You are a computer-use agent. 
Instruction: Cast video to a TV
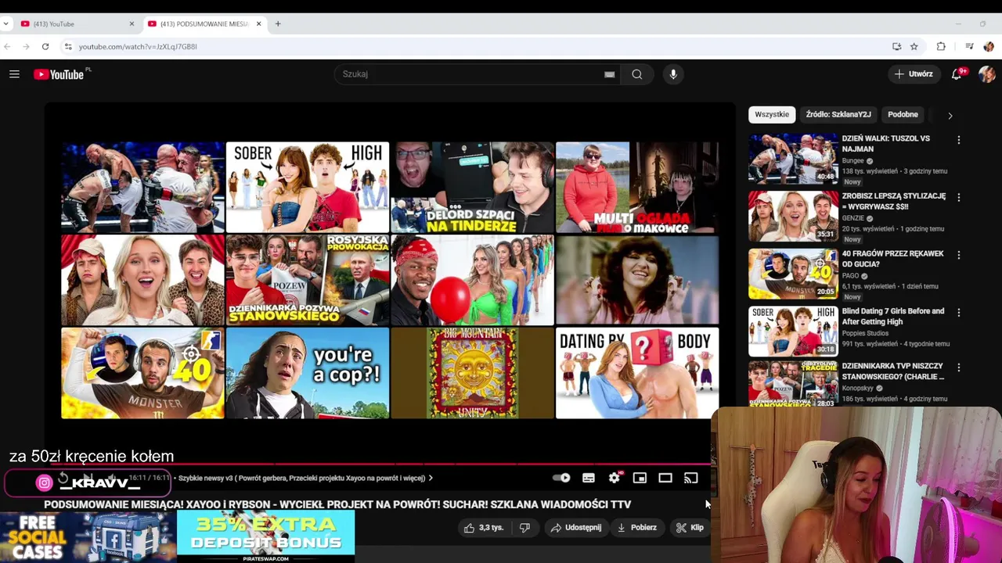coord(690,478)
